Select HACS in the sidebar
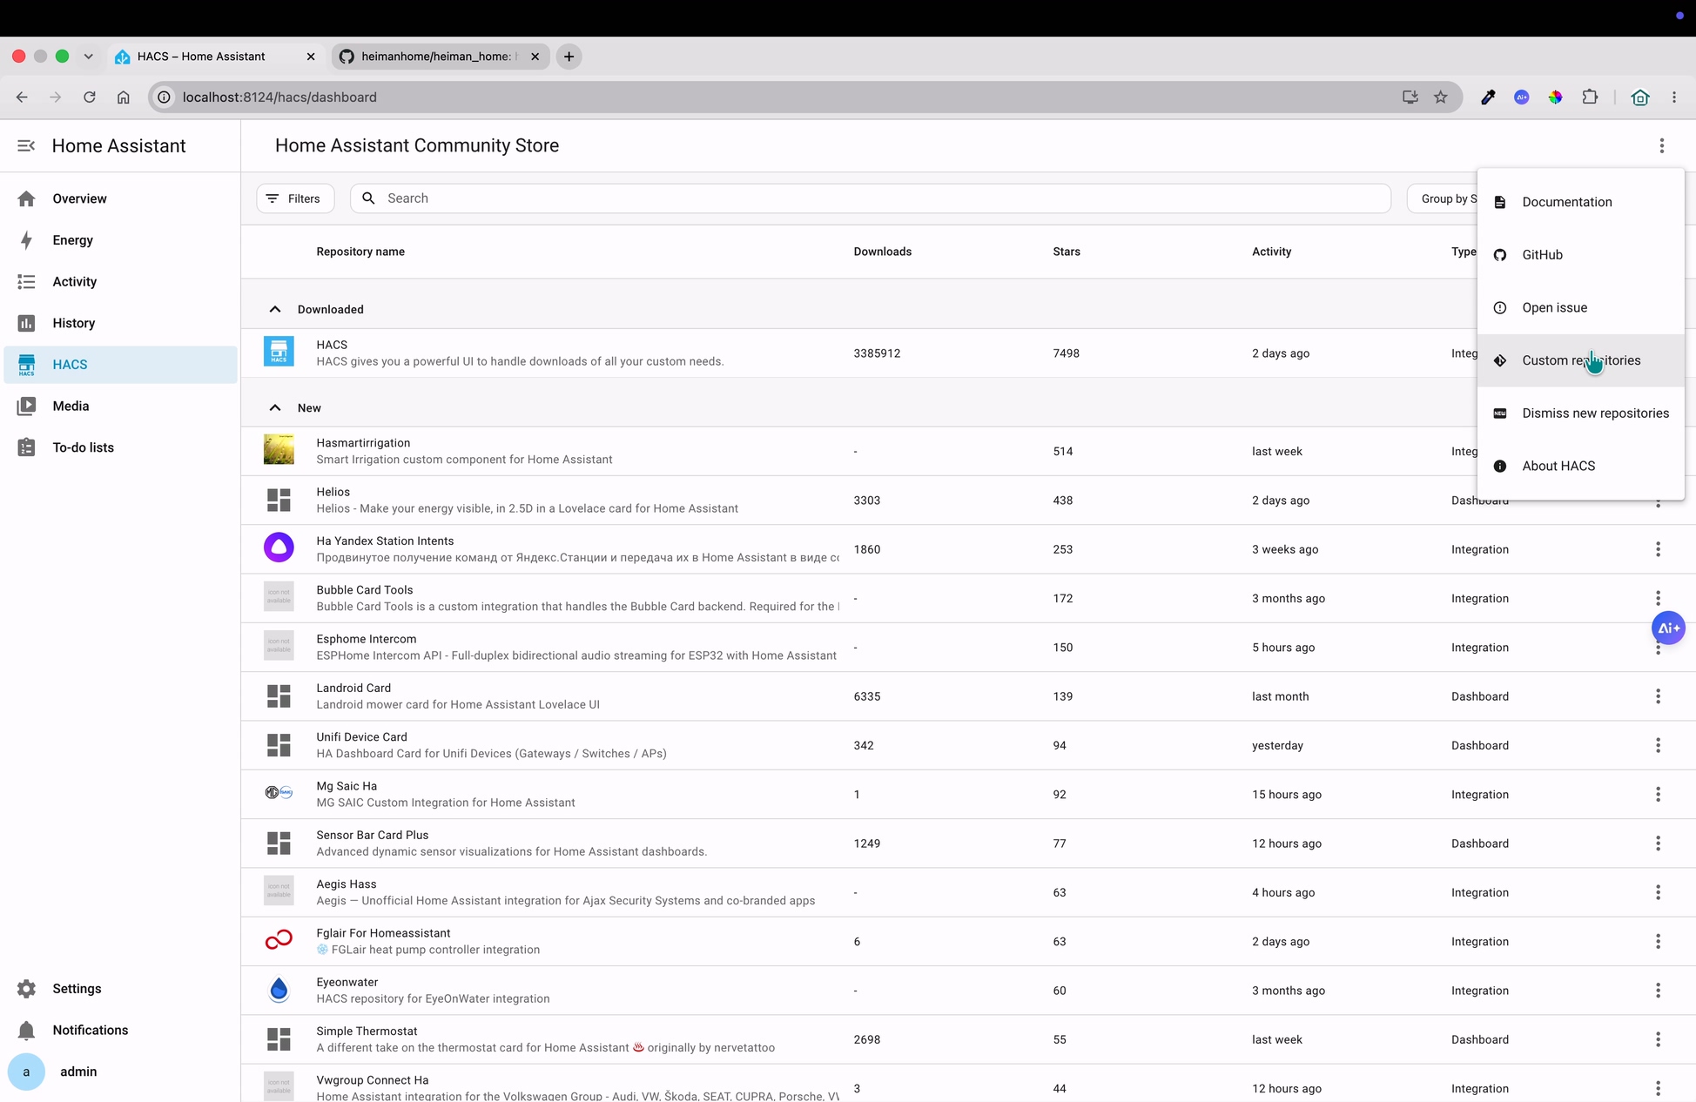This screenshot has height=1102, width=1696. tap(121, 365)
